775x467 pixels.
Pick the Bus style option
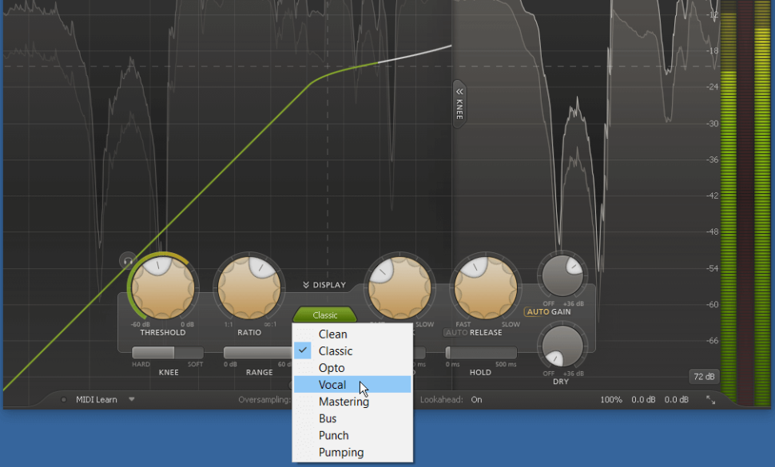pos(352,418)
